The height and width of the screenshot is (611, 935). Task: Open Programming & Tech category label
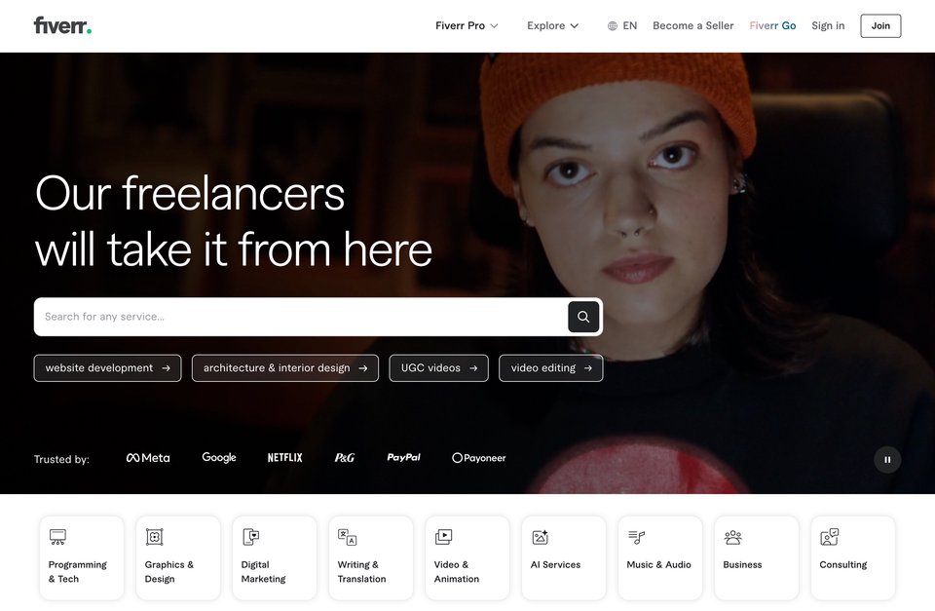(x=78, y=572)
